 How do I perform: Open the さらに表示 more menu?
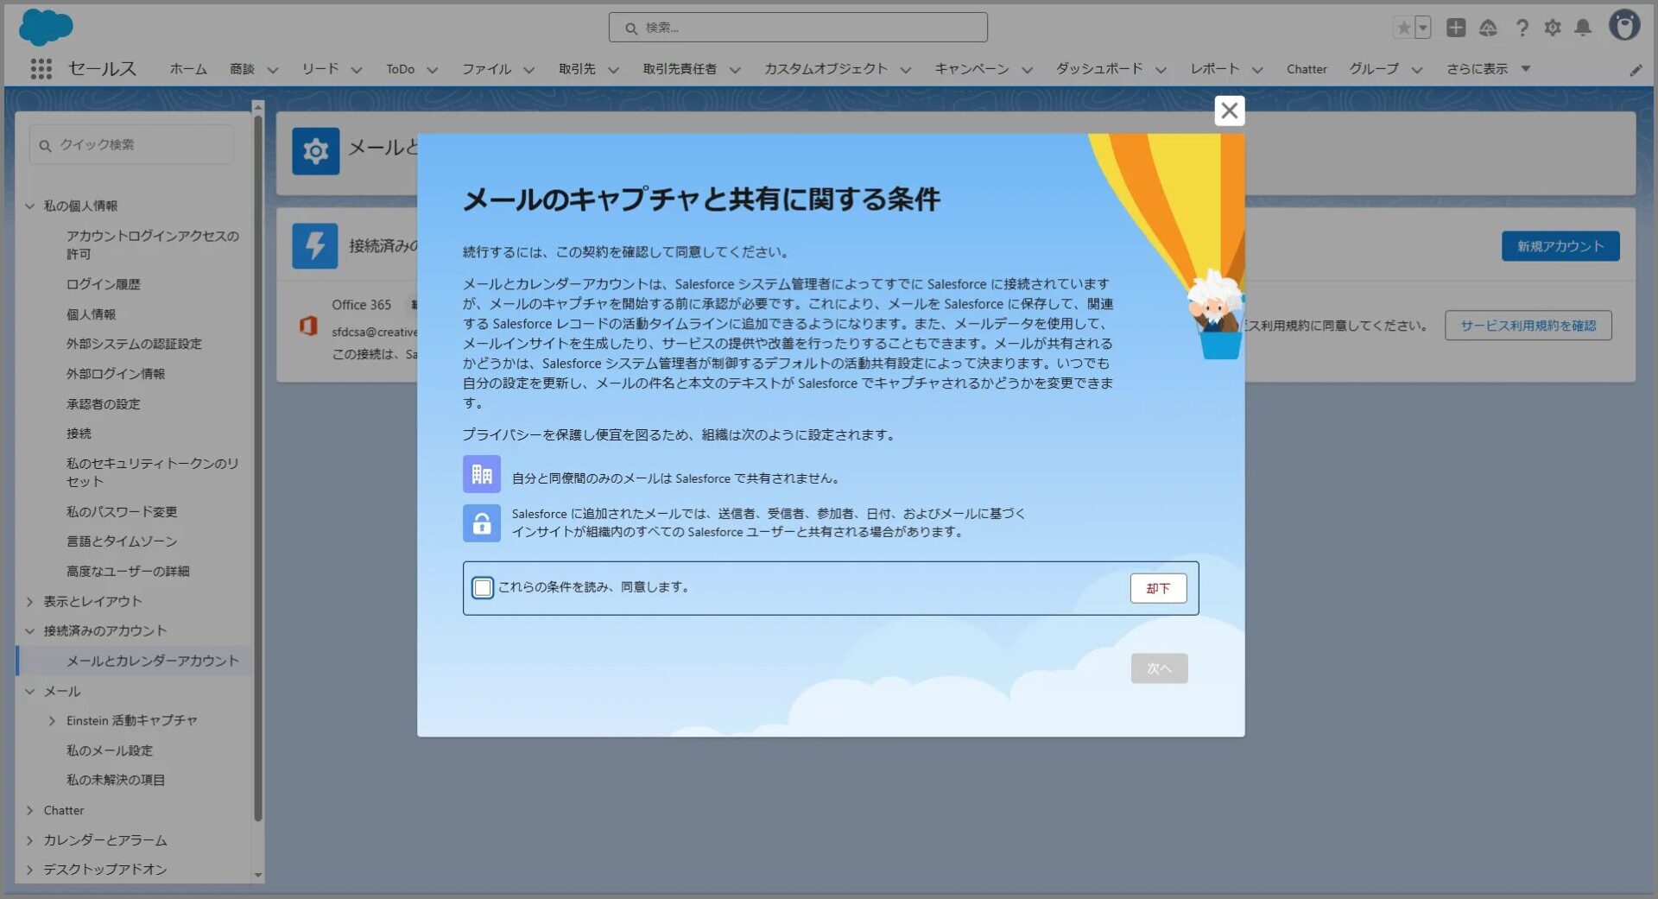(1489, 69)
